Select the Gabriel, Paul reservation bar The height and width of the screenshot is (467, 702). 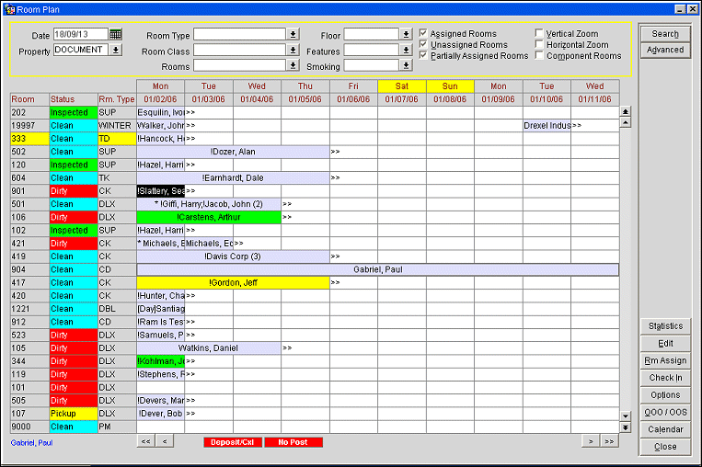click(x=377, y=270)
